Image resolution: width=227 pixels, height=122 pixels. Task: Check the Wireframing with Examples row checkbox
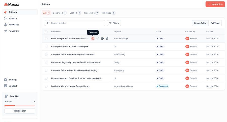click(x=46, y=54)
